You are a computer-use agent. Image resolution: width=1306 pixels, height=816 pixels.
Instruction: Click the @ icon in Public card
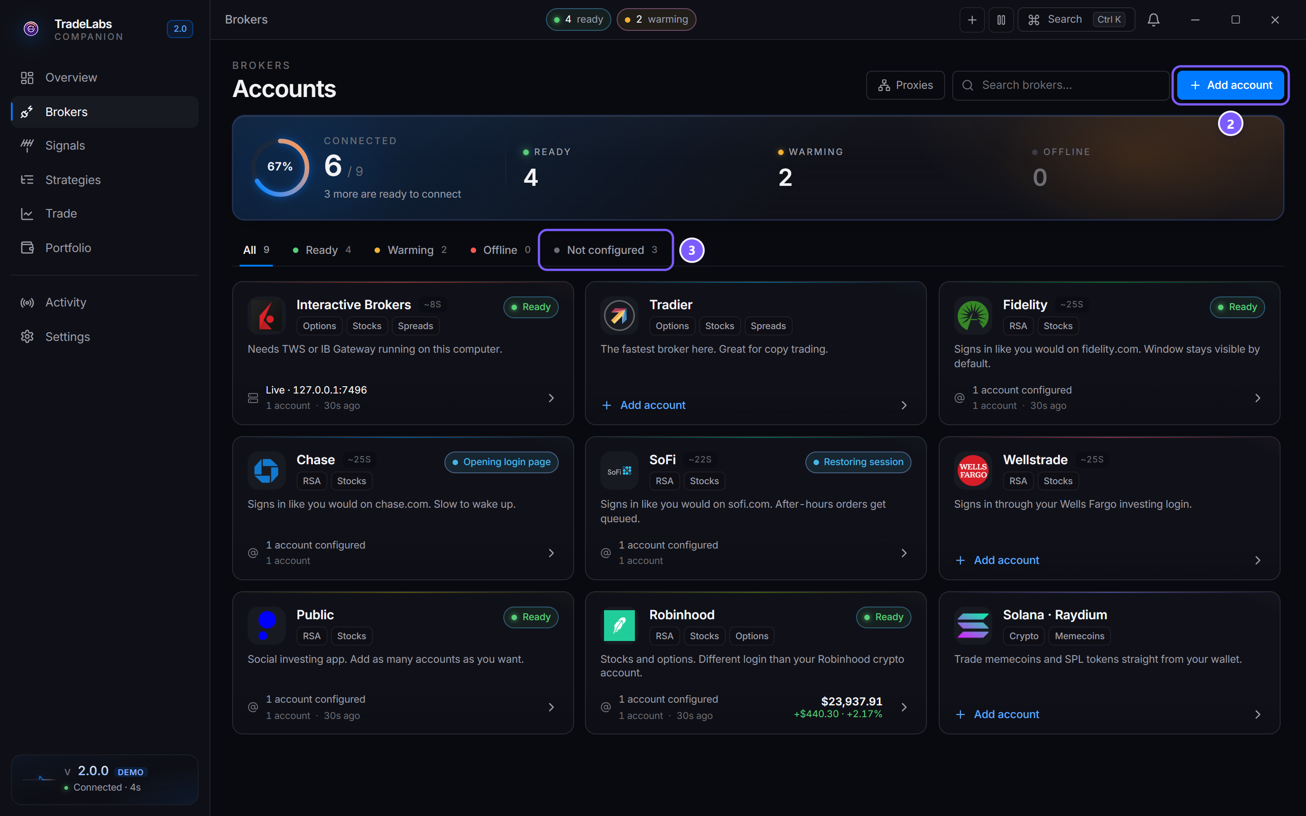point(253,707)
